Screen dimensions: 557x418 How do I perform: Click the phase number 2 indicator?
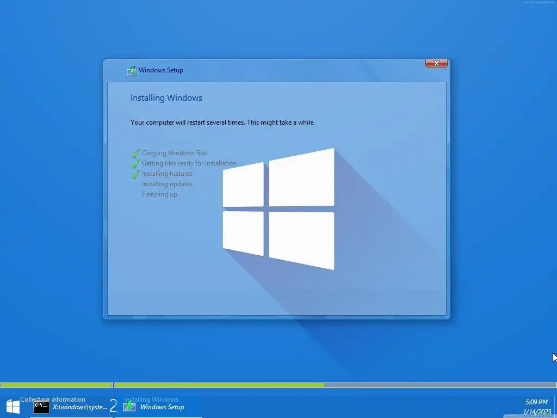[x=113, y=405]
